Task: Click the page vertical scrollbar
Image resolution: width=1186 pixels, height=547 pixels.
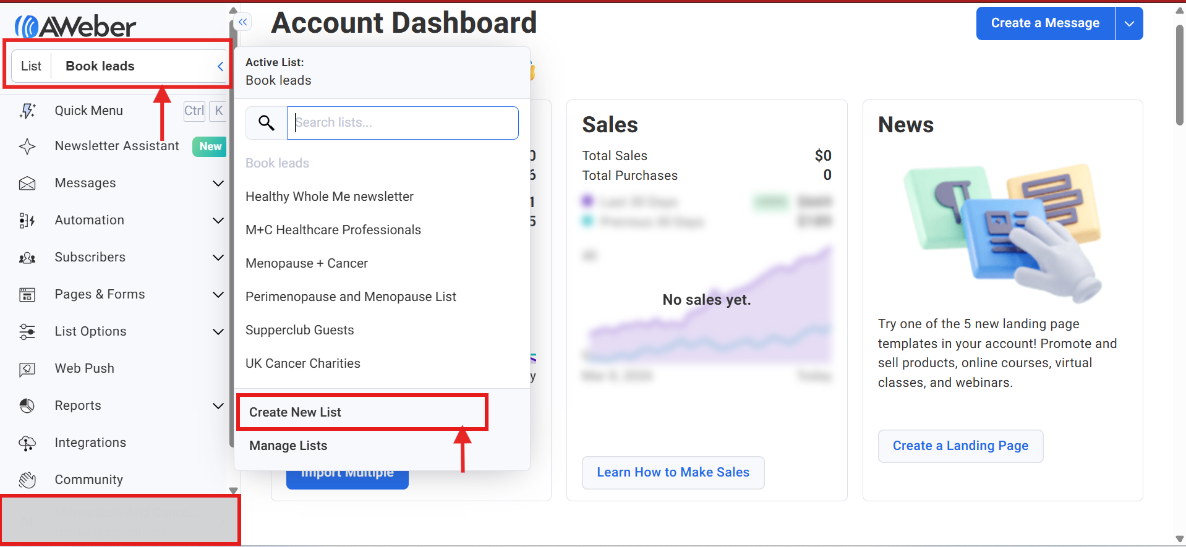Action: [1180, 74]
